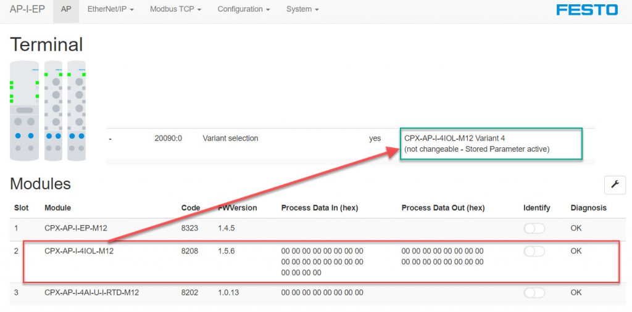Viewport: 632px width, 312px height.
Task: Click Diagnosis OK for slot 2
Action: (x=576, y=251)
